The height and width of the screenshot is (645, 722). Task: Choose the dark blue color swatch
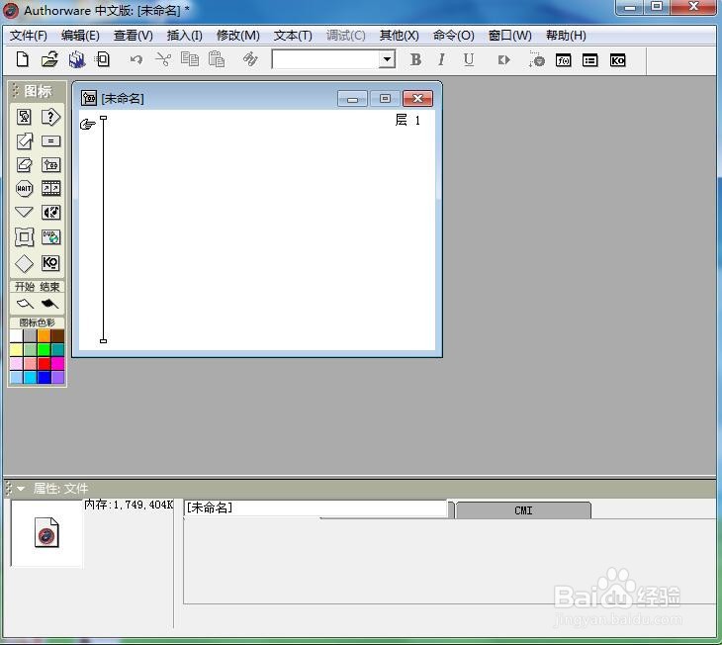44,378
